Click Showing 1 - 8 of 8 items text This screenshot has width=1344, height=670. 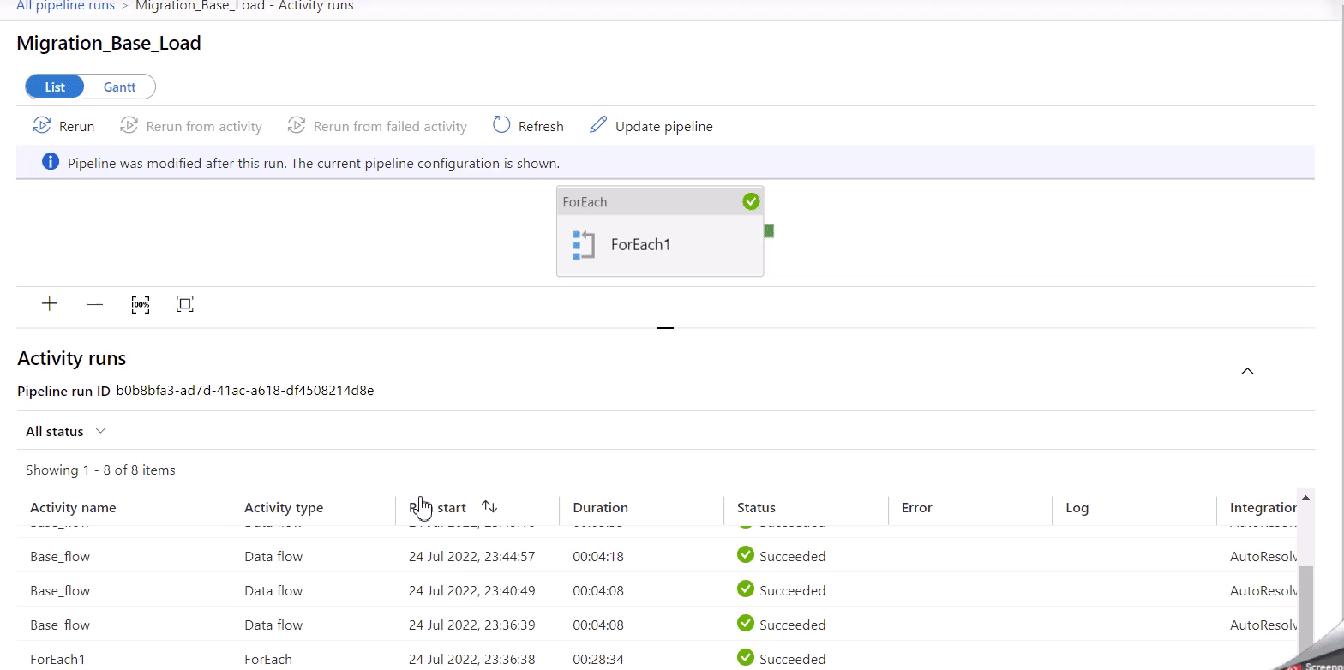pyautogui.click(x=100, y=470)
